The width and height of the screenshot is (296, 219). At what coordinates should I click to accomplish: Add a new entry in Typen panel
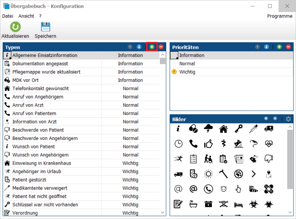(x=152, y=47)
